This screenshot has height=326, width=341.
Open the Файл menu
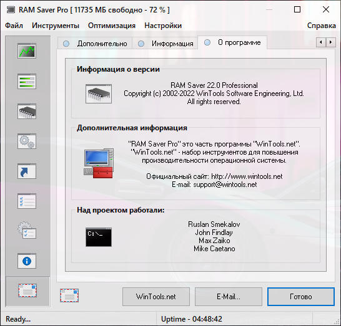[x=14, y=26]
